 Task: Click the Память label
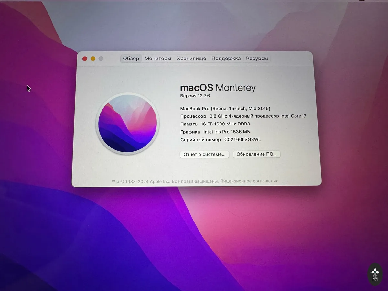pos(189,124)
